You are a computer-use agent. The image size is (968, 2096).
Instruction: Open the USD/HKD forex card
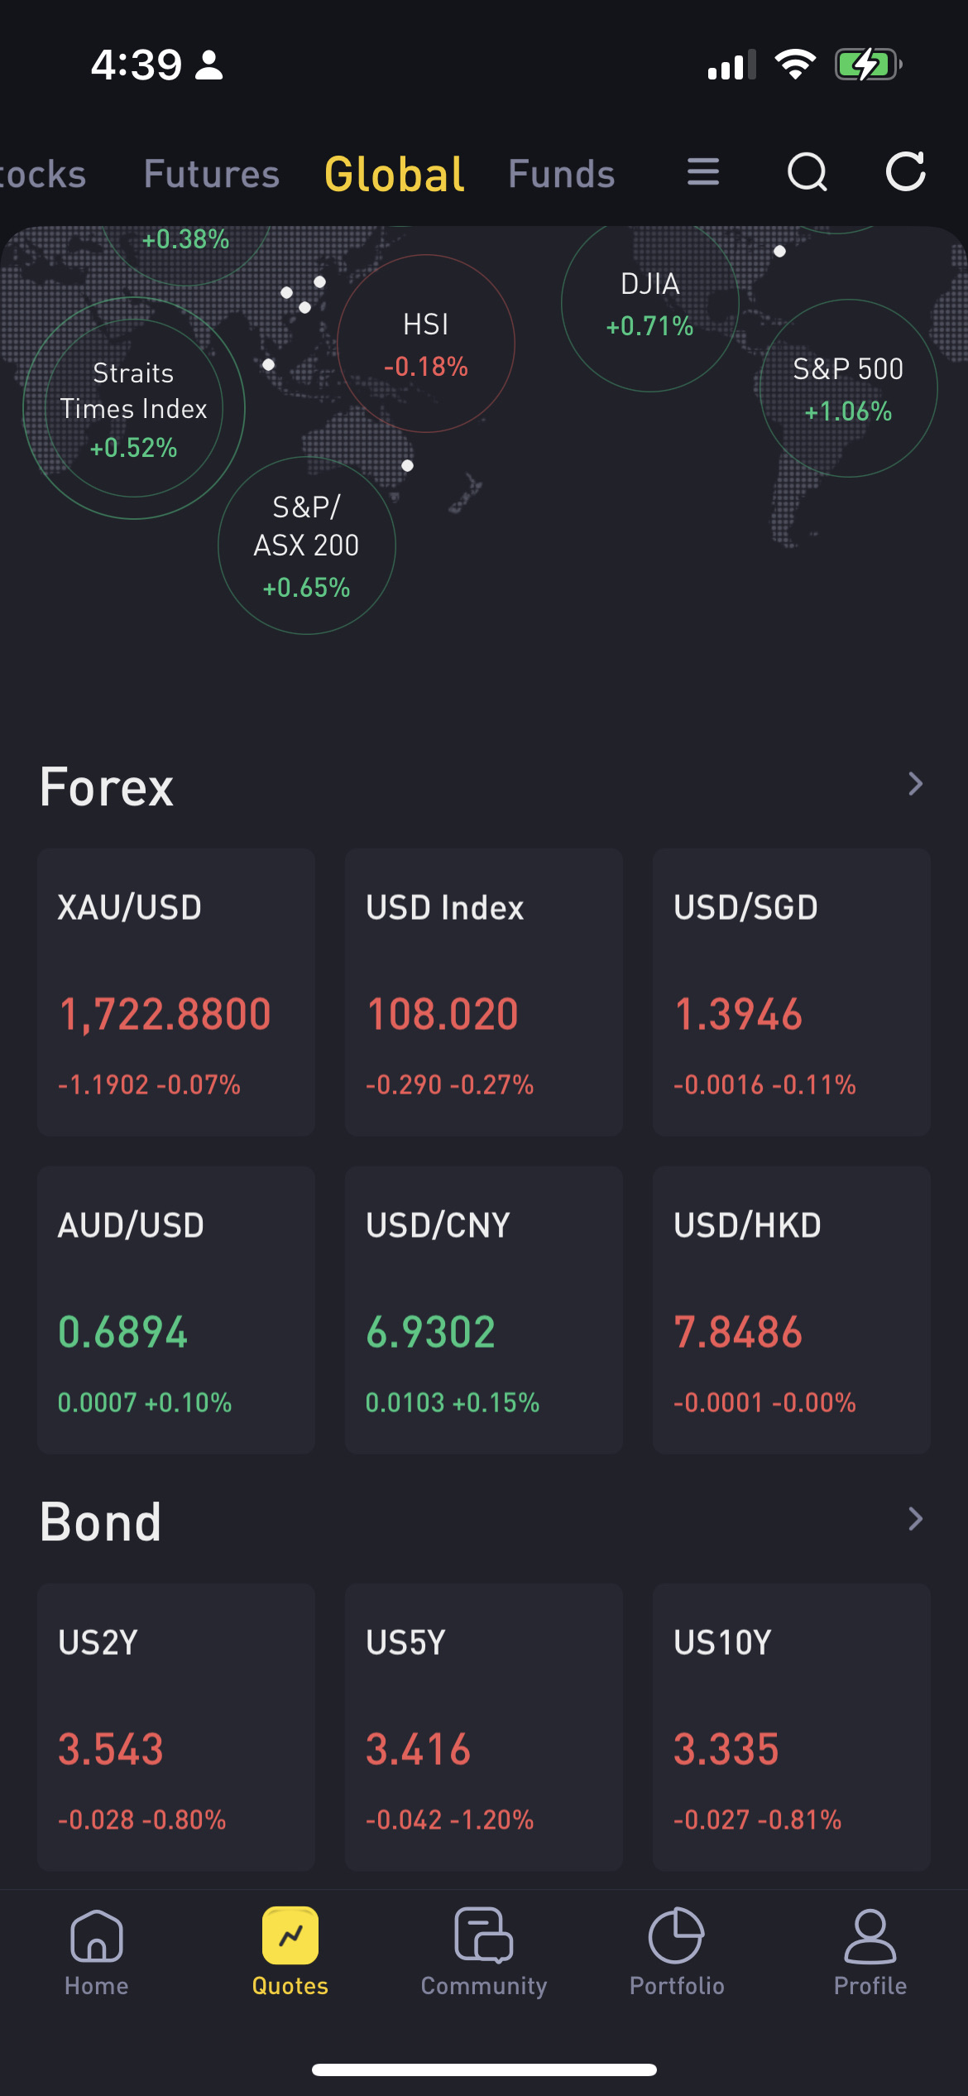pos(792,1310)
